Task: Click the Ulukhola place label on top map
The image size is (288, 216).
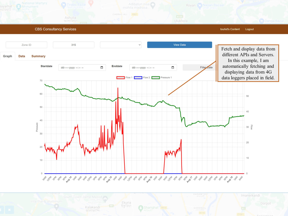Action: click(181, 21)
